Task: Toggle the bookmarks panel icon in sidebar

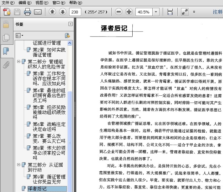Action: (6, 51)
